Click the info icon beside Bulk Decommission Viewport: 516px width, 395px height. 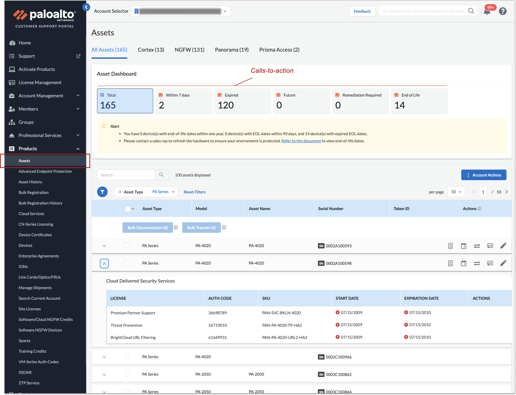coord(176,228)
